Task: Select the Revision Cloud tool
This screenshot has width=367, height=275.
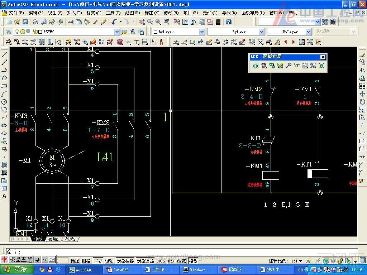Action: click(4, 110)
